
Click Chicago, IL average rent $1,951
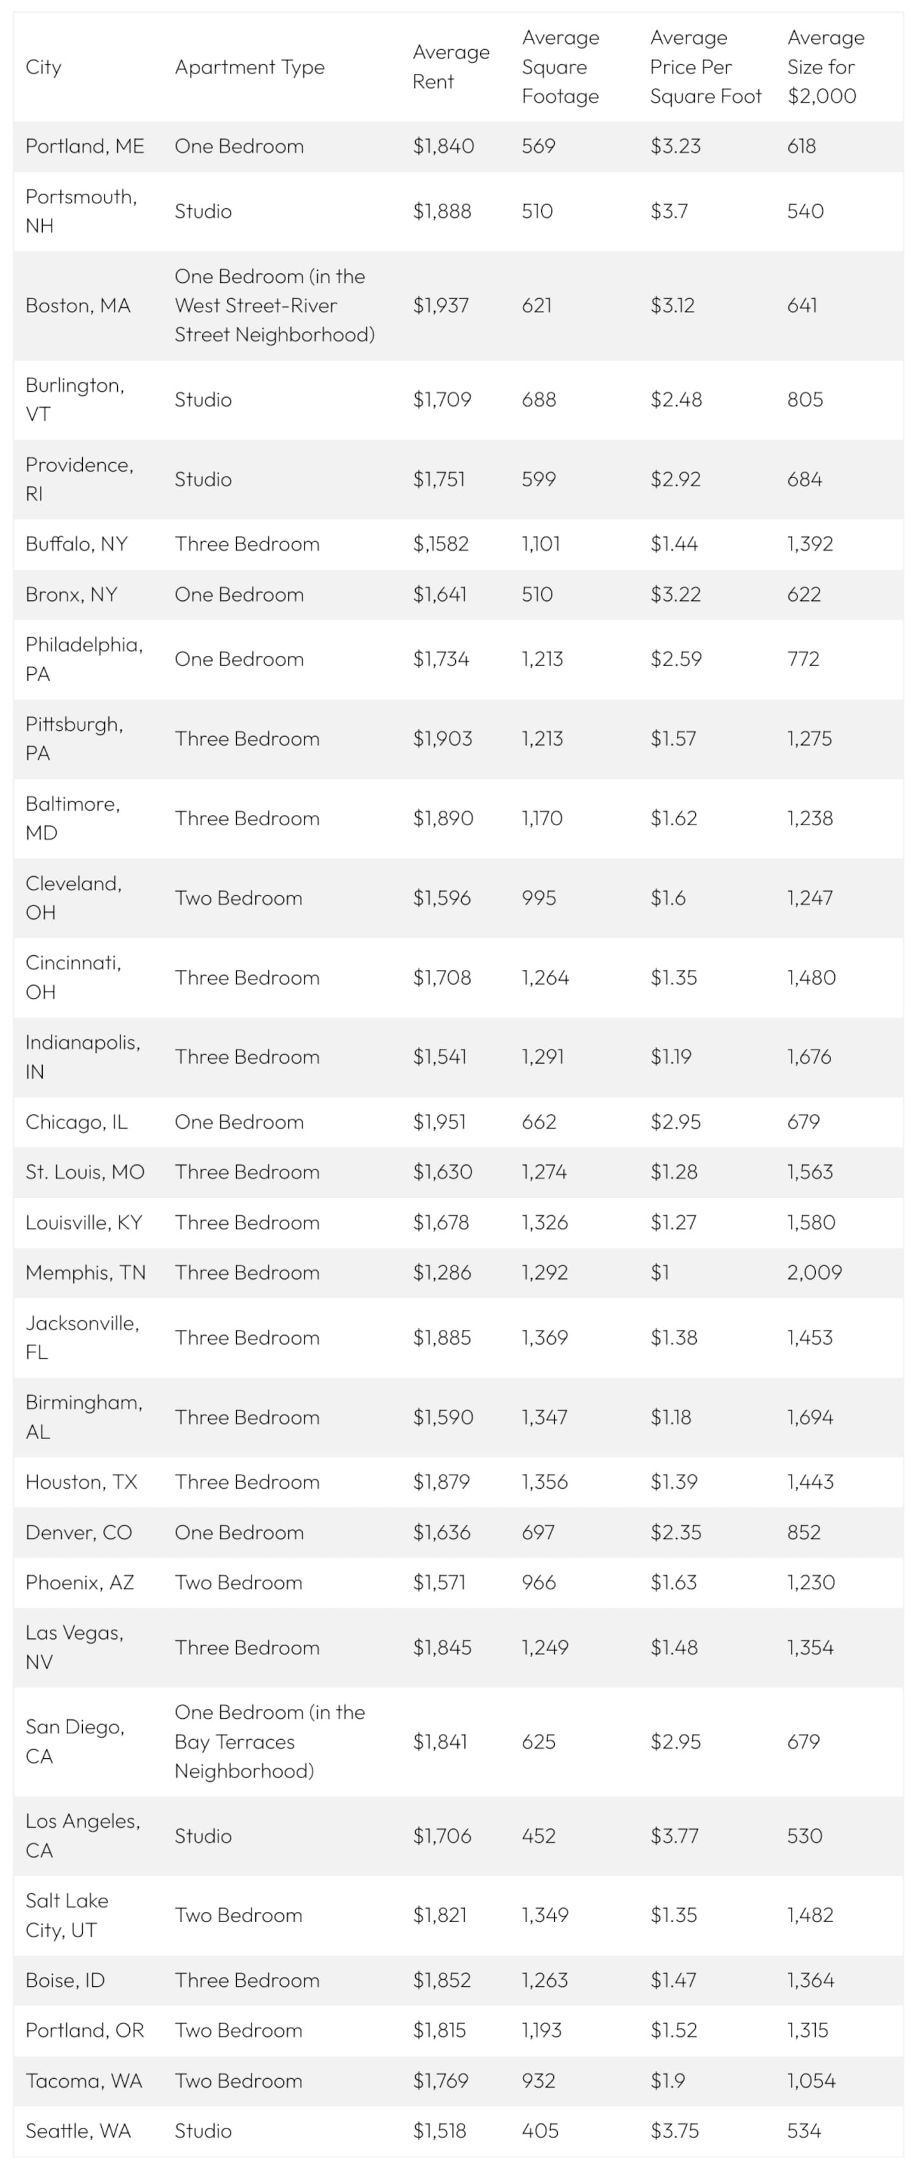tap(439, 1122)
